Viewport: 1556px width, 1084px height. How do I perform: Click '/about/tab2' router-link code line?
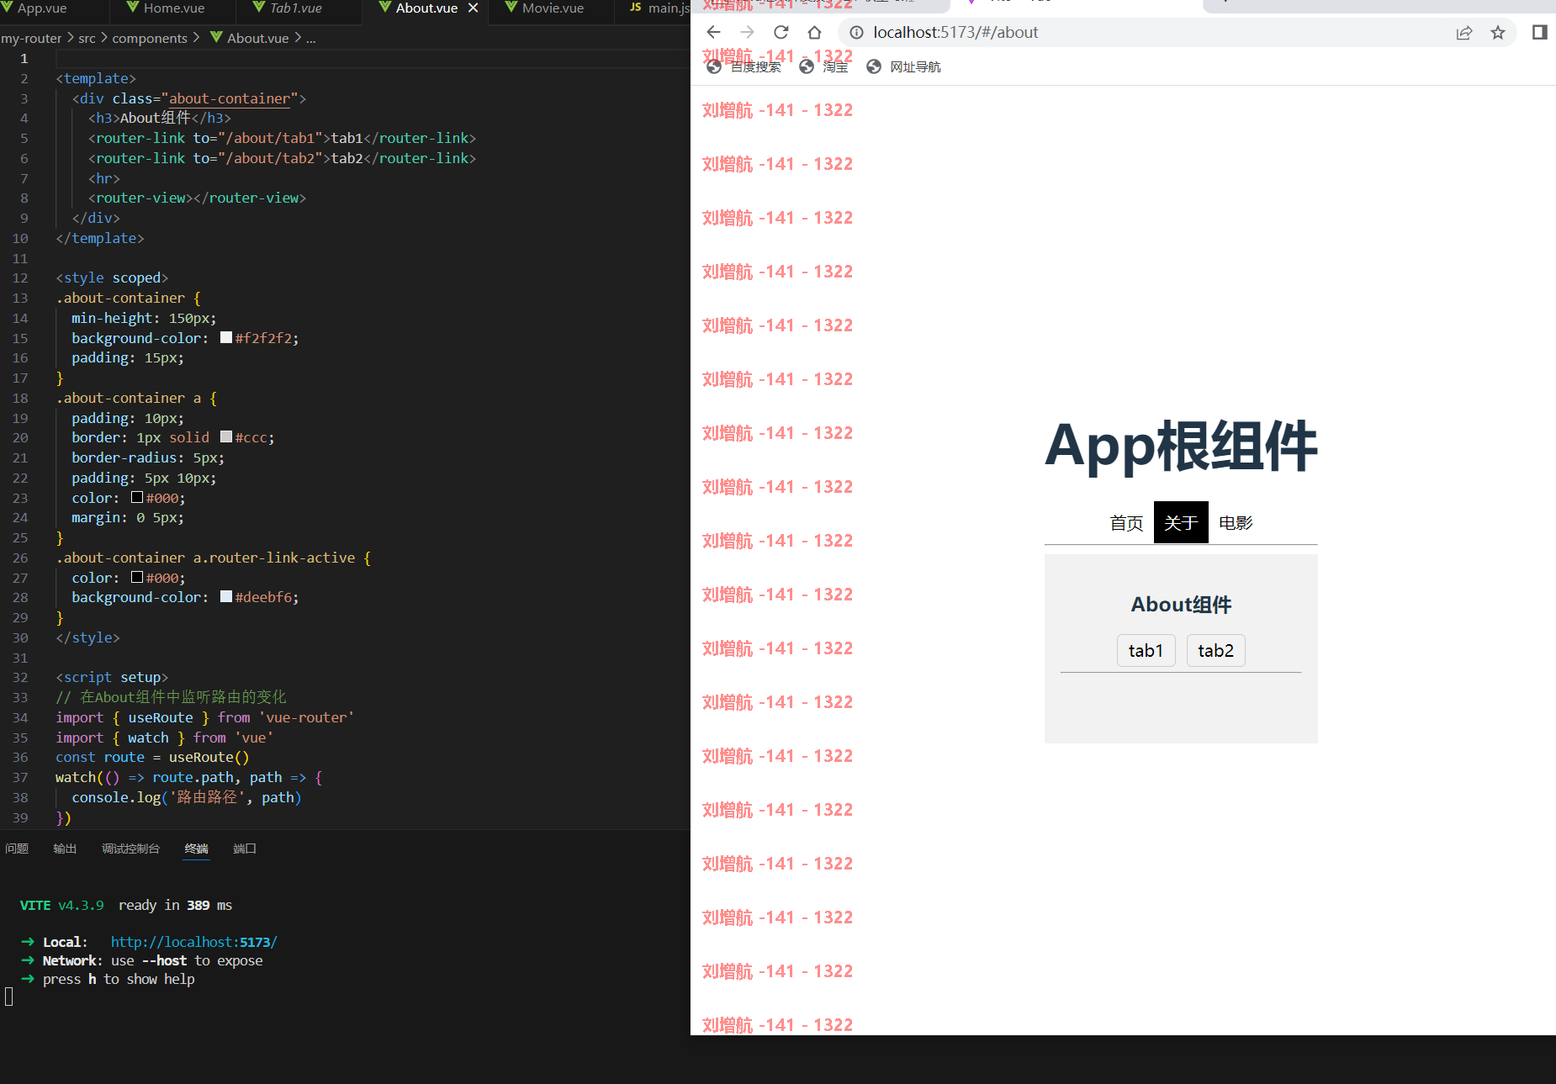tap(282, 158)
